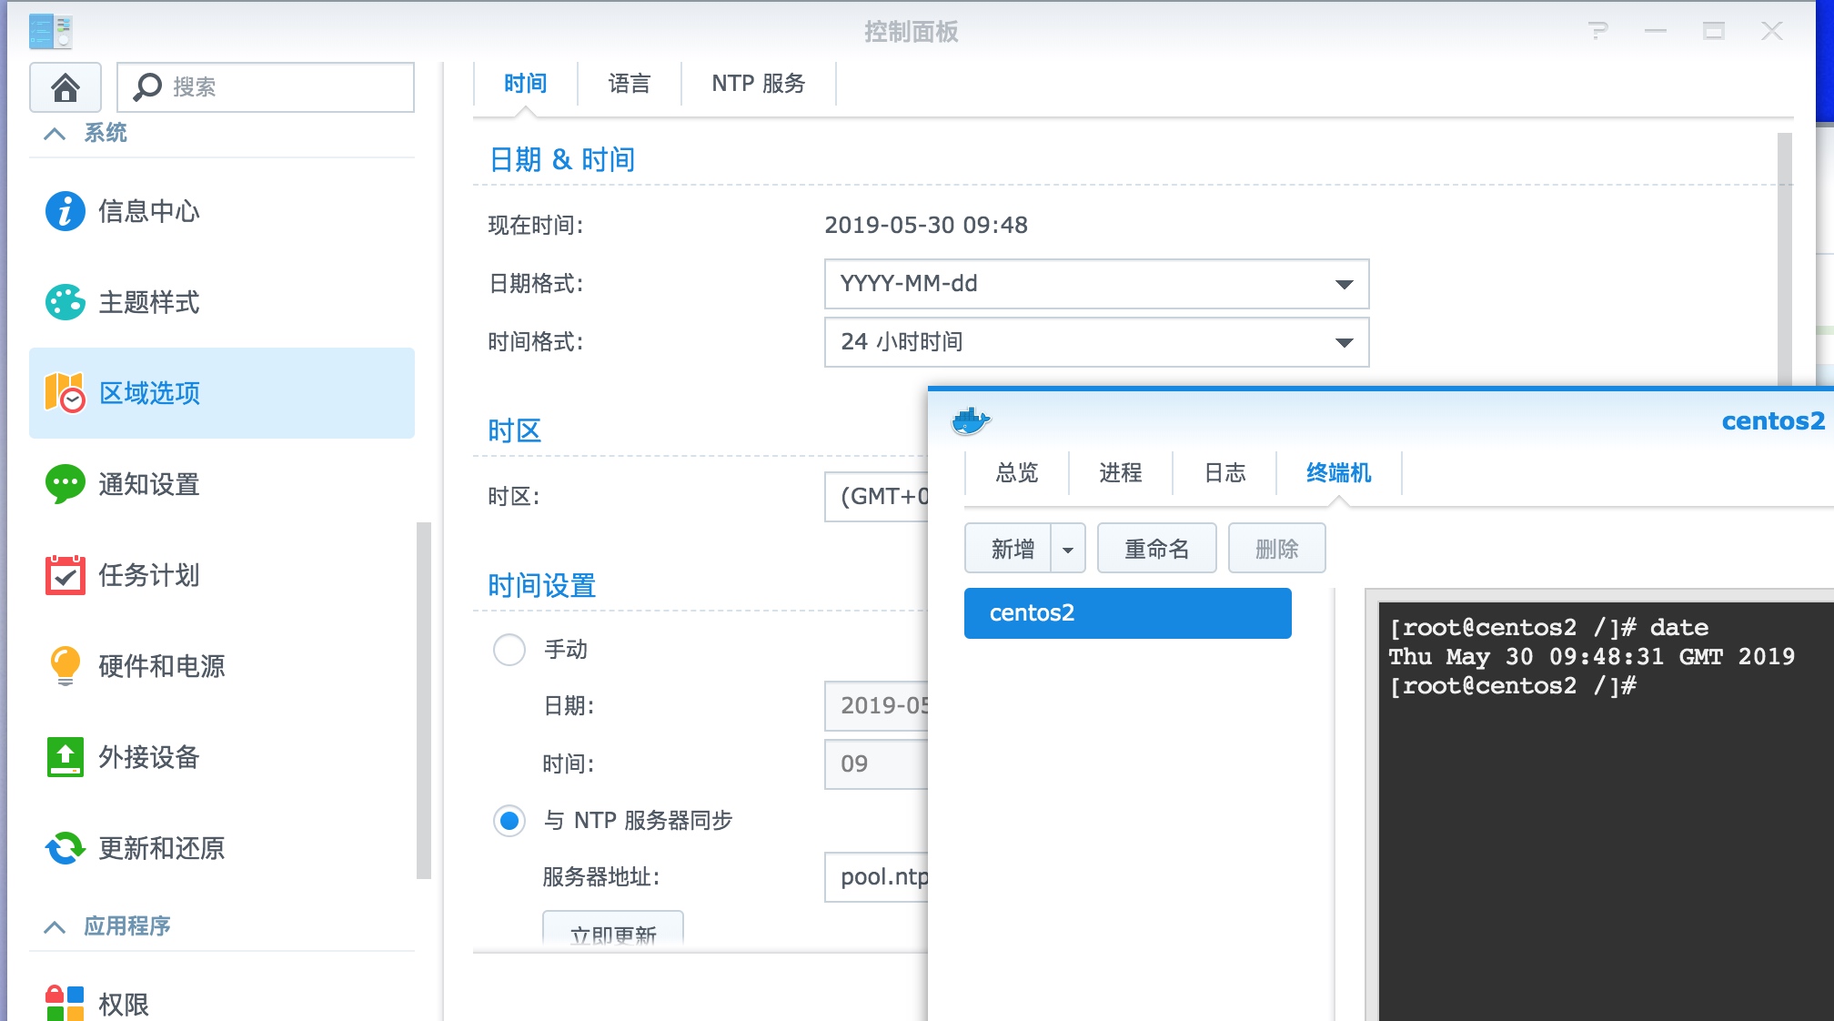Click the terminal output line Thu May 30
1834x1021 pixels.
(1592, 657)
